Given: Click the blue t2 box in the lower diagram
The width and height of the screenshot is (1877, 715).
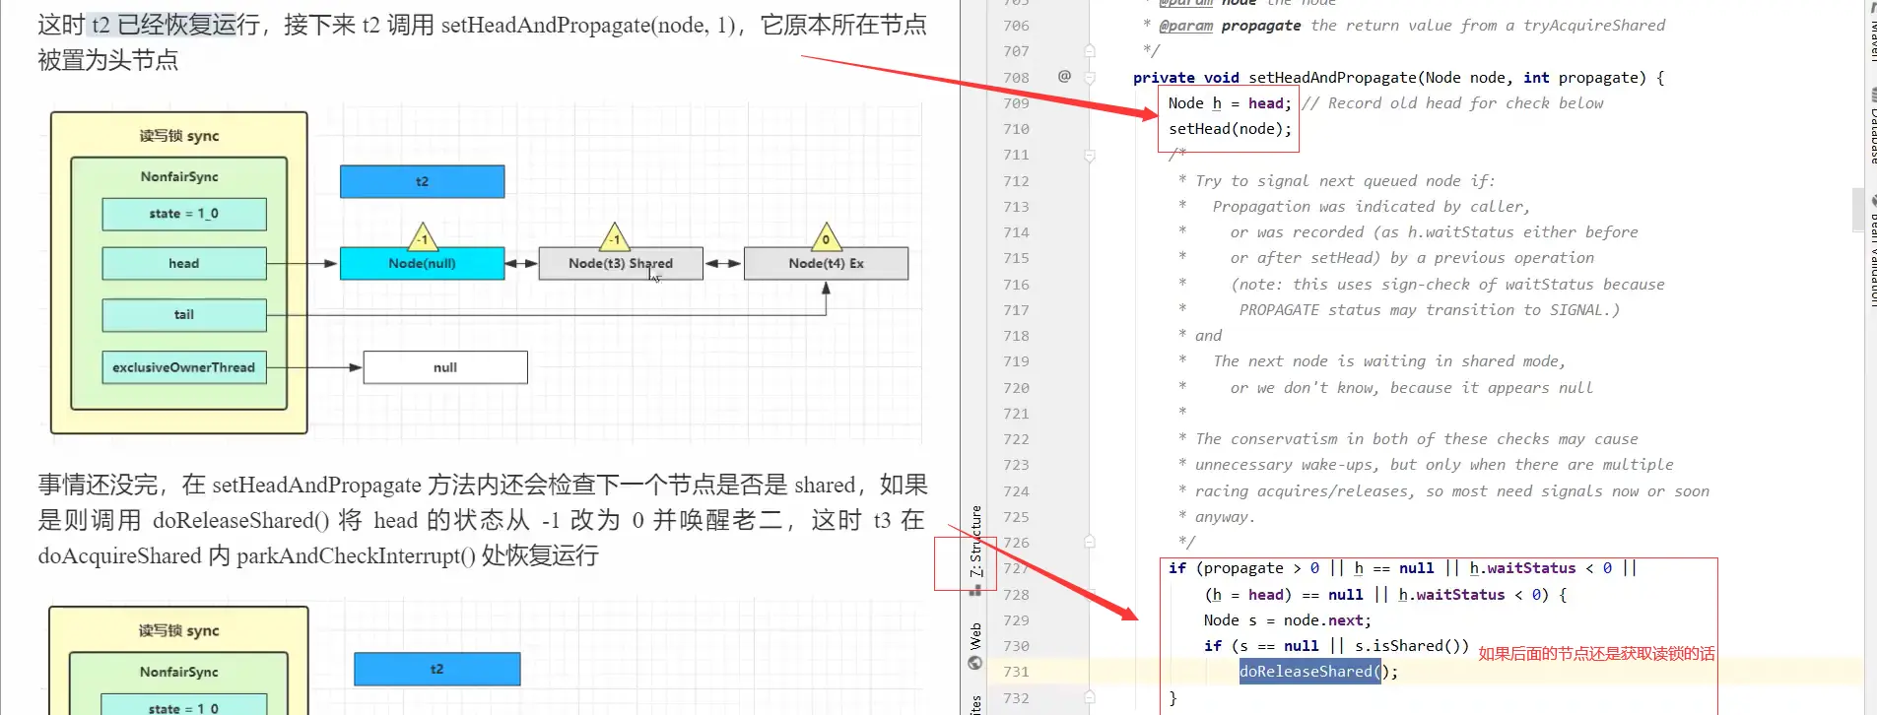Looking at the screenshot, I should (436, 669).
